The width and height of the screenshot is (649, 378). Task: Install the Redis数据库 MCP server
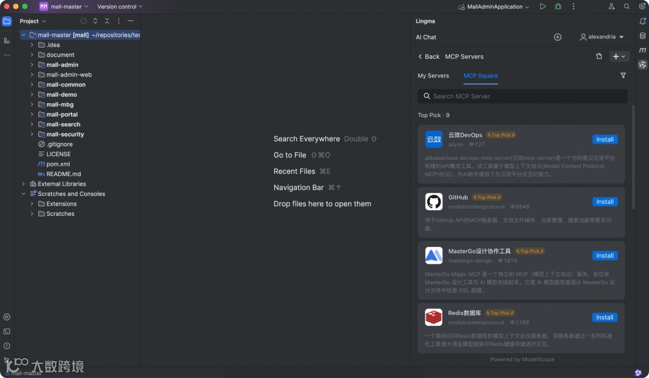click(x=605, y=317)
